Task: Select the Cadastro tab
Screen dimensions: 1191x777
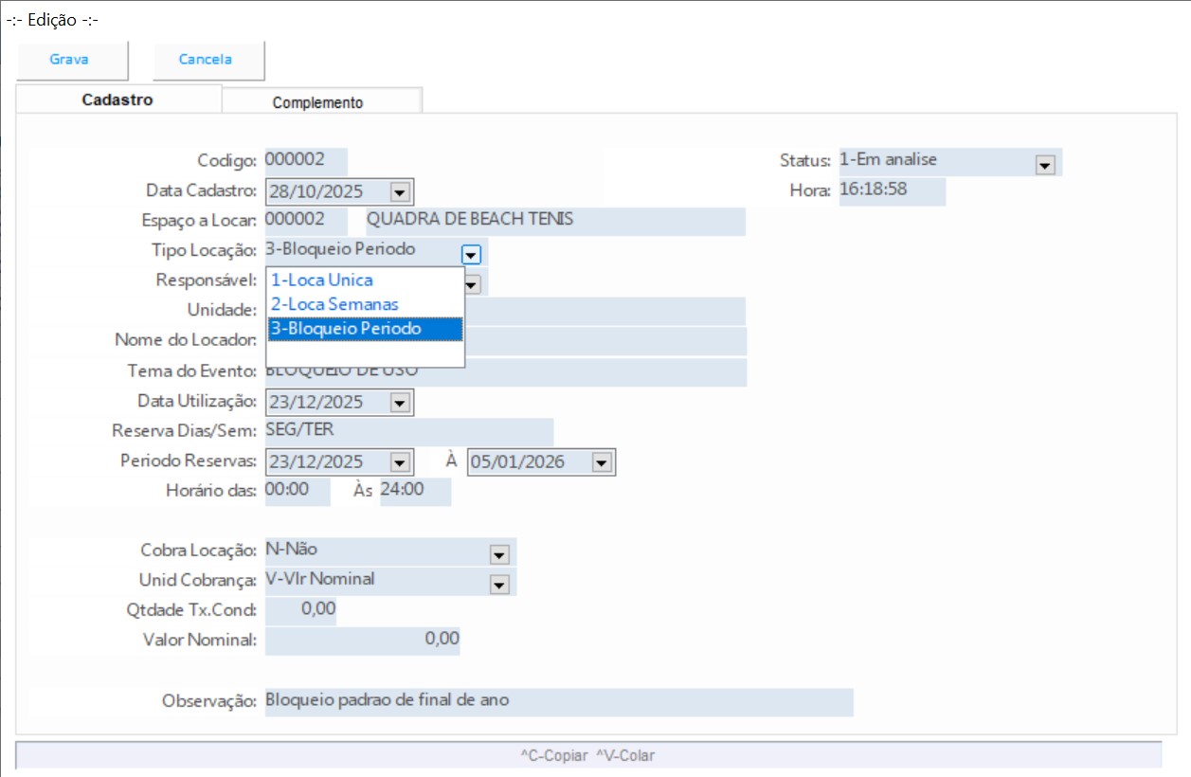Action: click(x=117, y=99)
